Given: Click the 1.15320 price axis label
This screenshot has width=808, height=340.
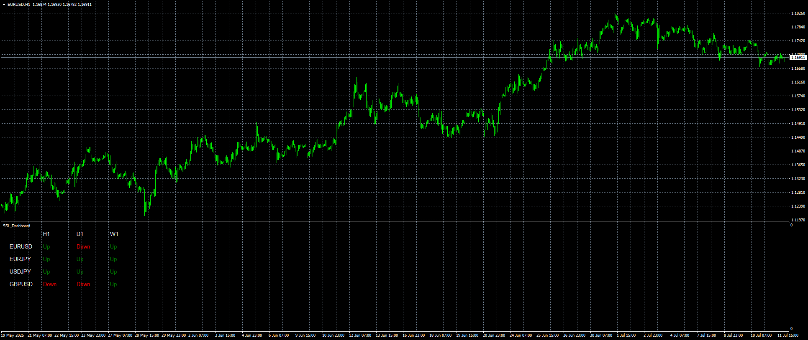Looking at the screenshot, I should click(798, 110).
